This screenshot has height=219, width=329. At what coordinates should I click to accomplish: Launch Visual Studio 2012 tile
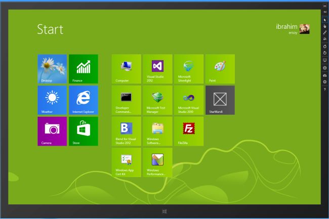158,69
